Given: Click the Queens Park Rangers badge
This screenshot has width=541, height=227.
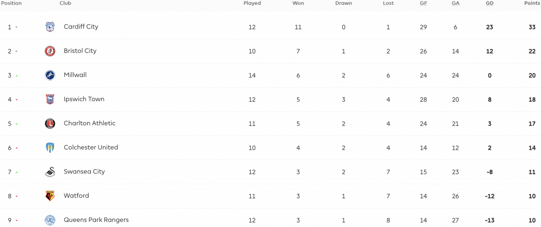Looking at the screenshot, I should pos(50,220).
